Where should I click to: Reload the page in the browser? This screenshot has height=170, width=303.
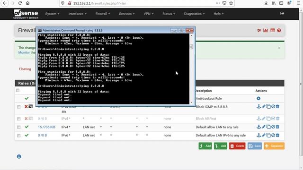(x=20, y=3)
